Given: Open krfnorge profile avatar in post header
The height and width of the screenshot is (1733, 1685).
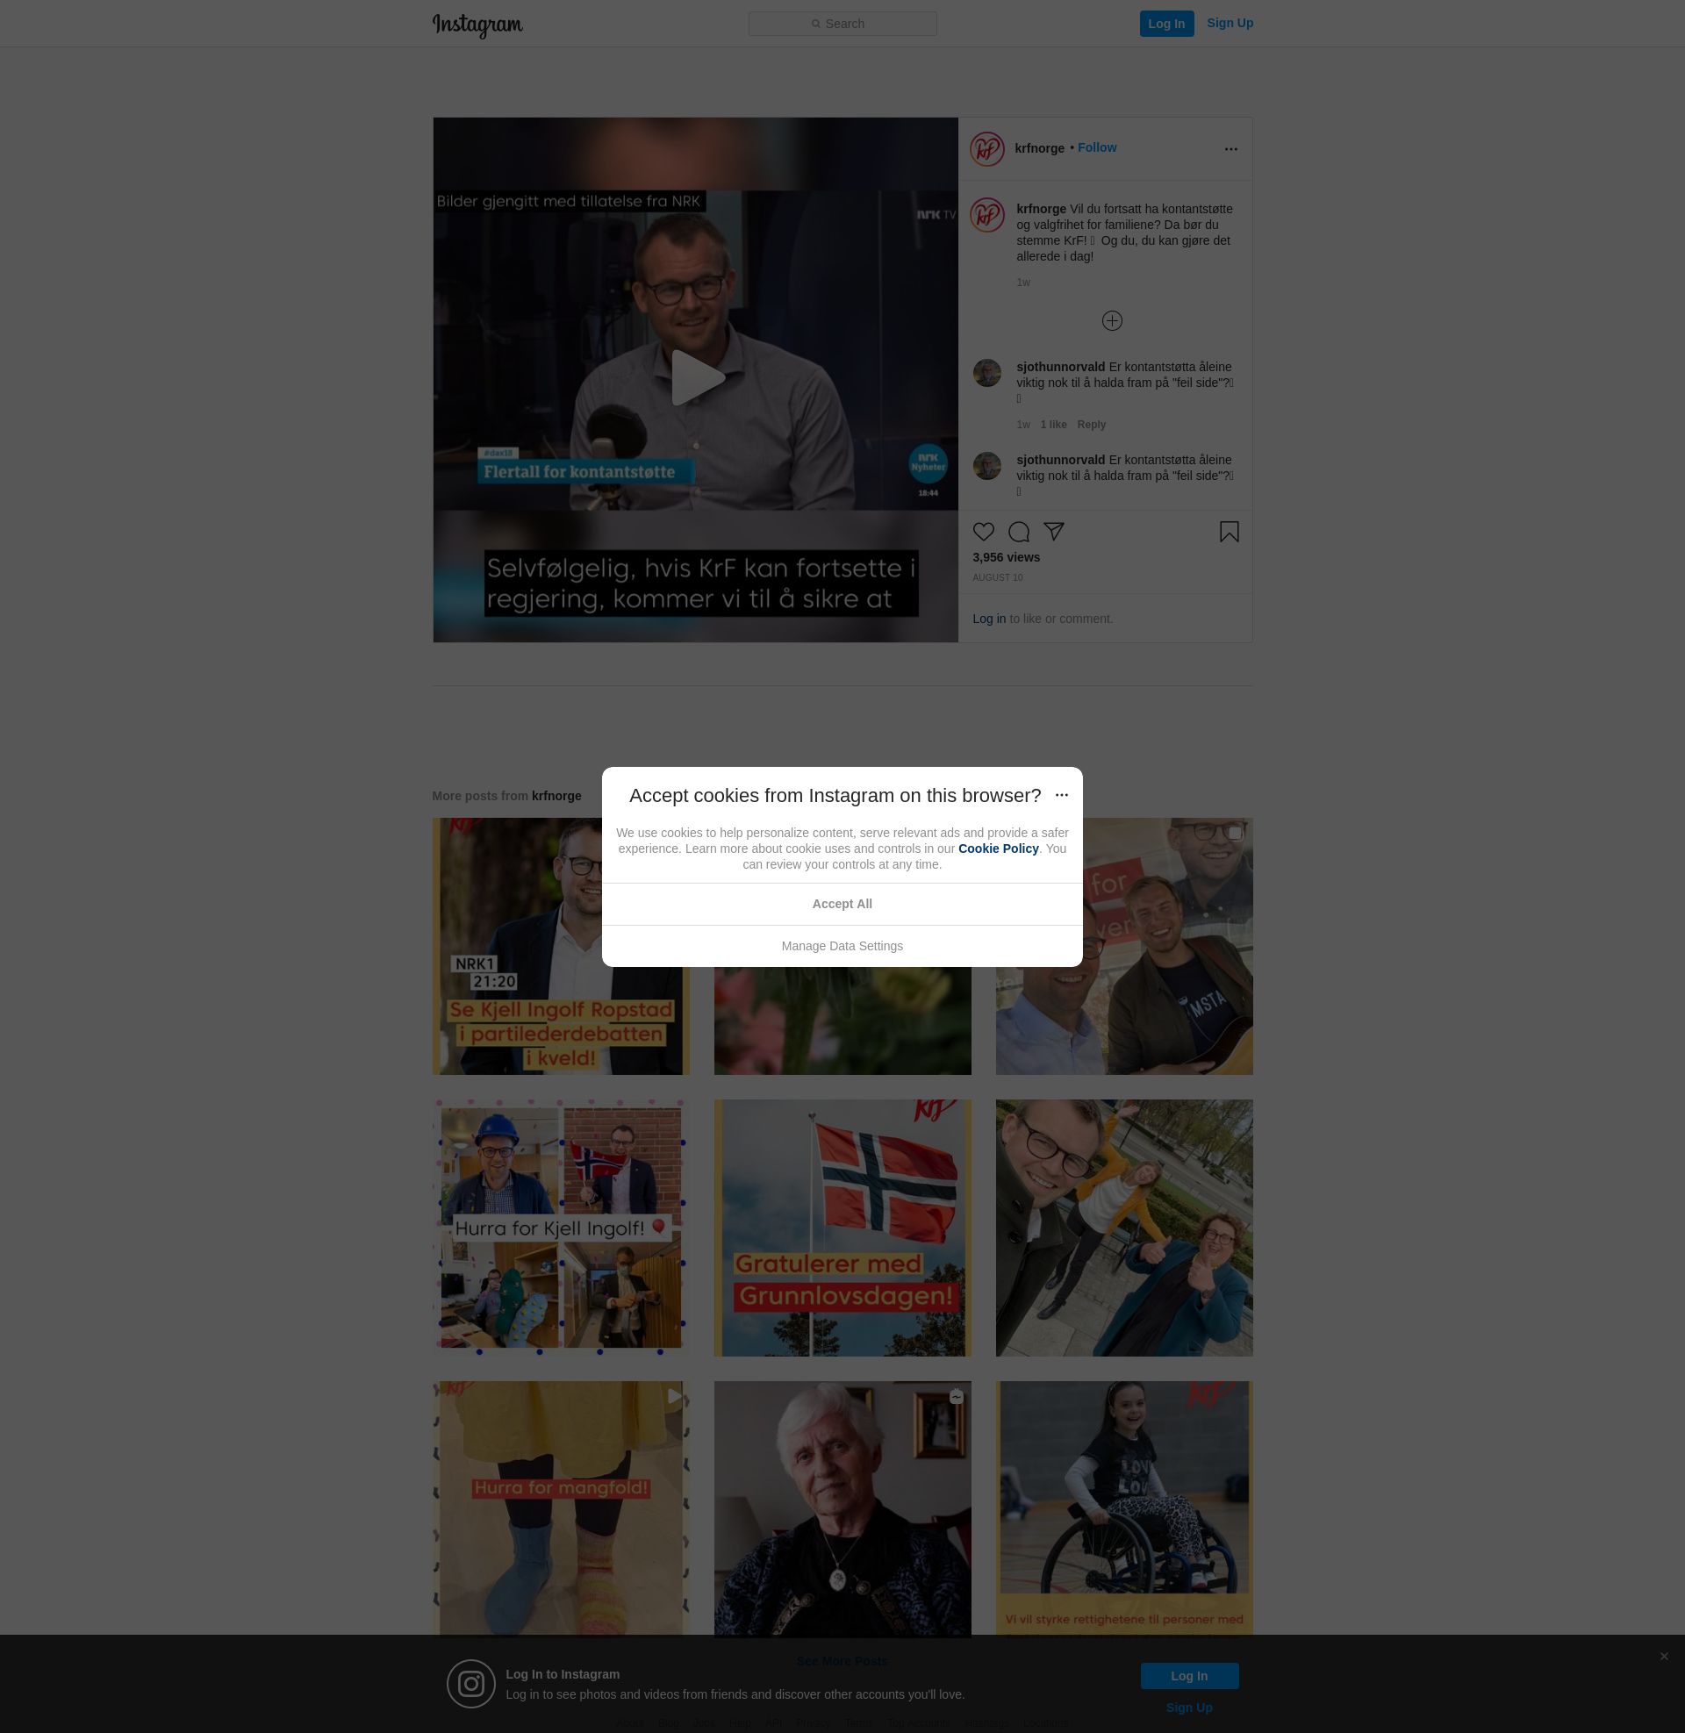Looking at the screenshot, I should [x=986, y=148].
